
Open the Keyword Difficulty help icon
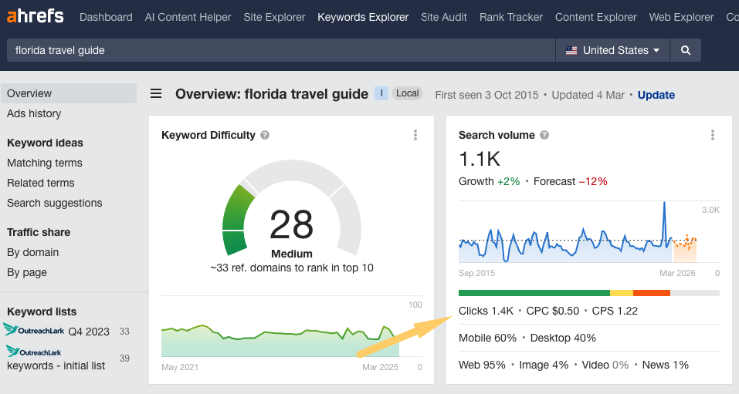pyautogui.click(x=265, y=135)
